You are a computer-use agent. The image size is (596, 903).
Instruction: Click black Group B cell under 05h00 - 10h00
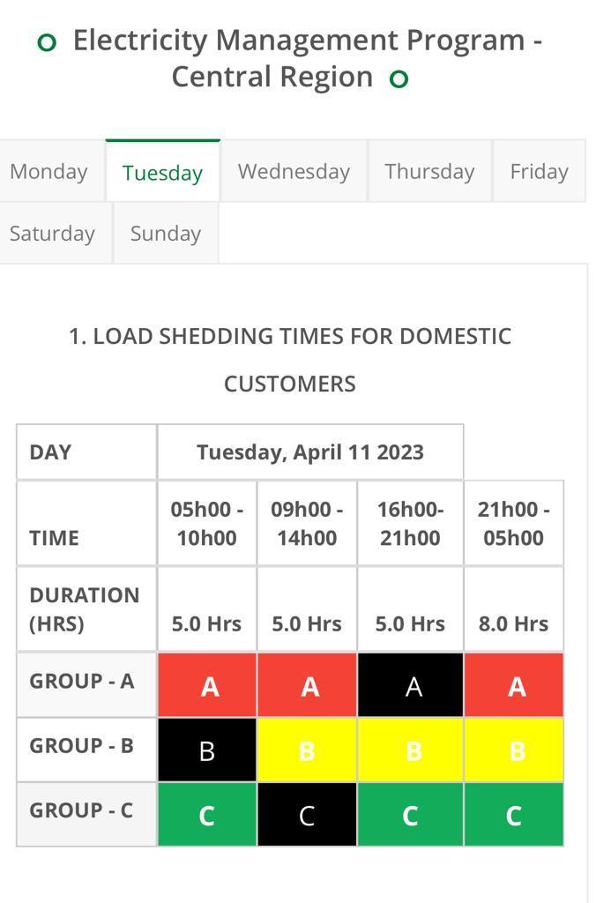point(207,750)
